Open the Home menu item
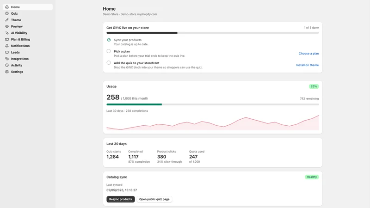The image size is (370, 208). point(28,7)
